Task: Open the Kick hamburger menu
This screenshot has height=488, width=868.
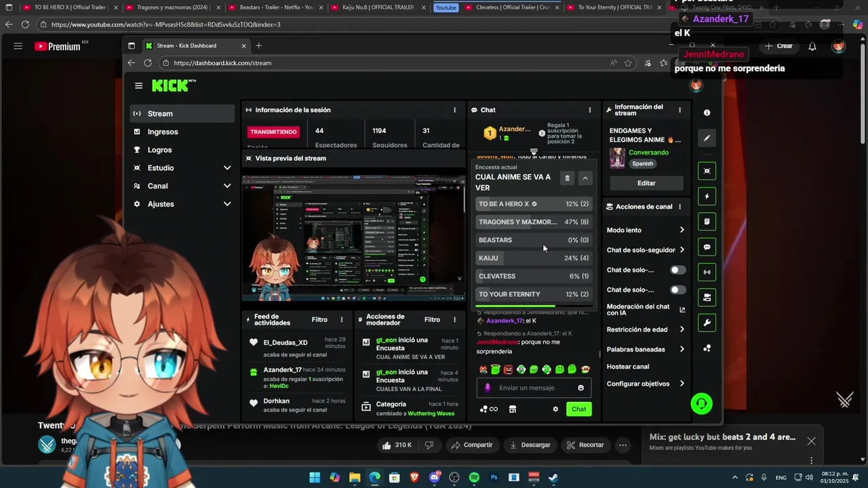Action: (138, 85)
